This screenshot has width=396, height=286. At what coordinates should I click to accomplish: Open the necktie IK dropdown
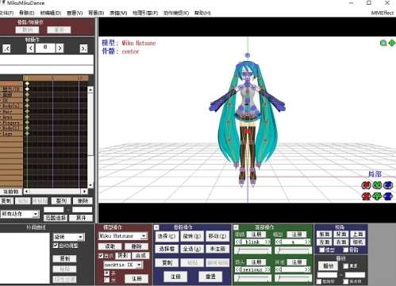(x=139, y=265)
